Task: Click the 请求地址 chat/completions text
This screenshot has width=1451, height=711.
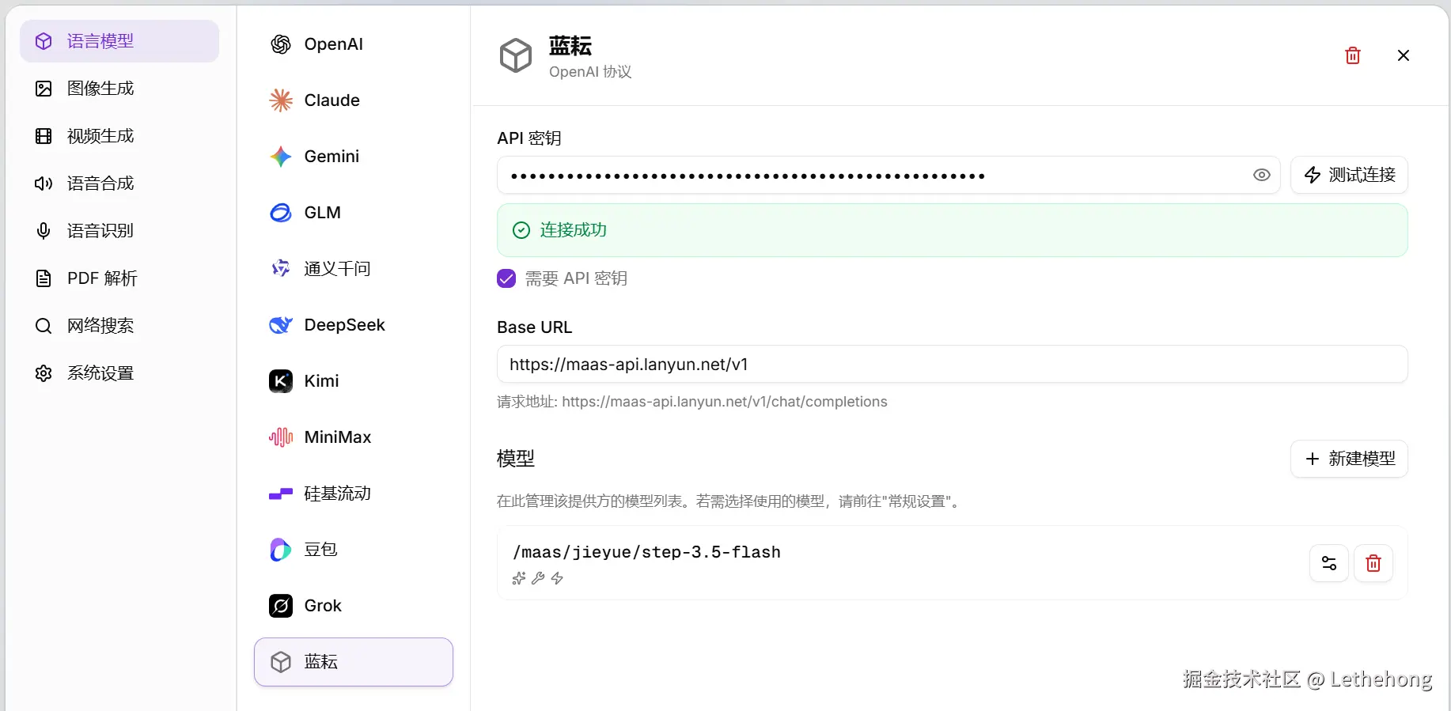Action: (692, 402)
